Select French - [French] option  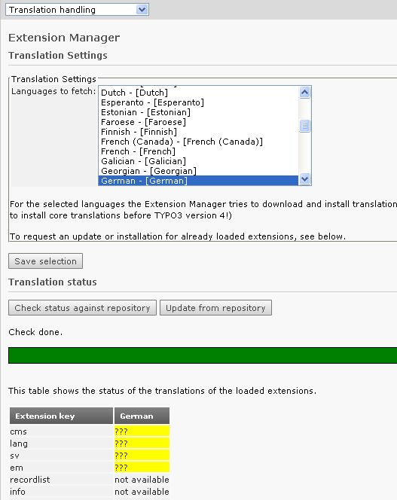(199, 151)
